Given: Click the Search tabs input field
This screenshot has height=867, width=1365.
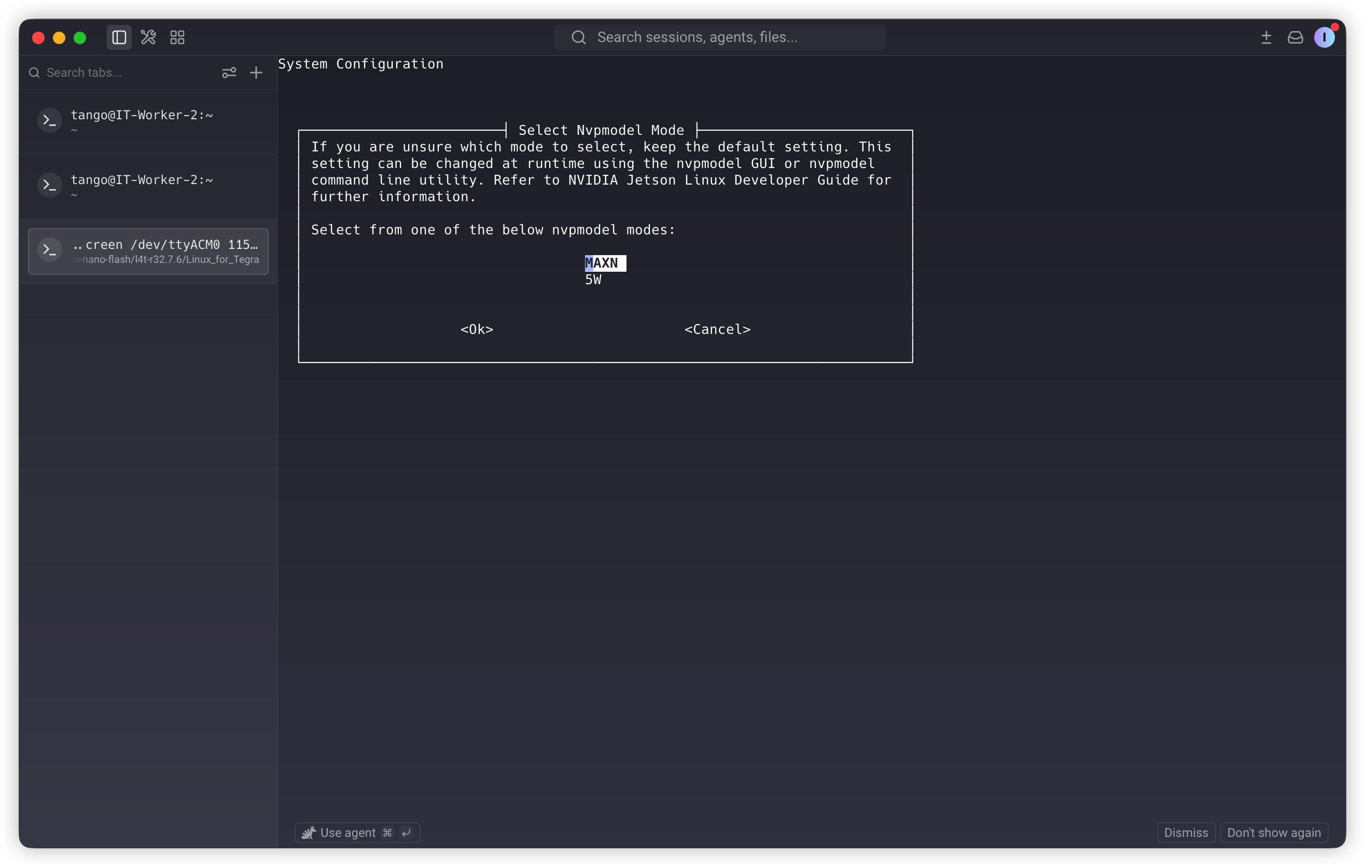Looking at the screenshot, I should point(130,73).
